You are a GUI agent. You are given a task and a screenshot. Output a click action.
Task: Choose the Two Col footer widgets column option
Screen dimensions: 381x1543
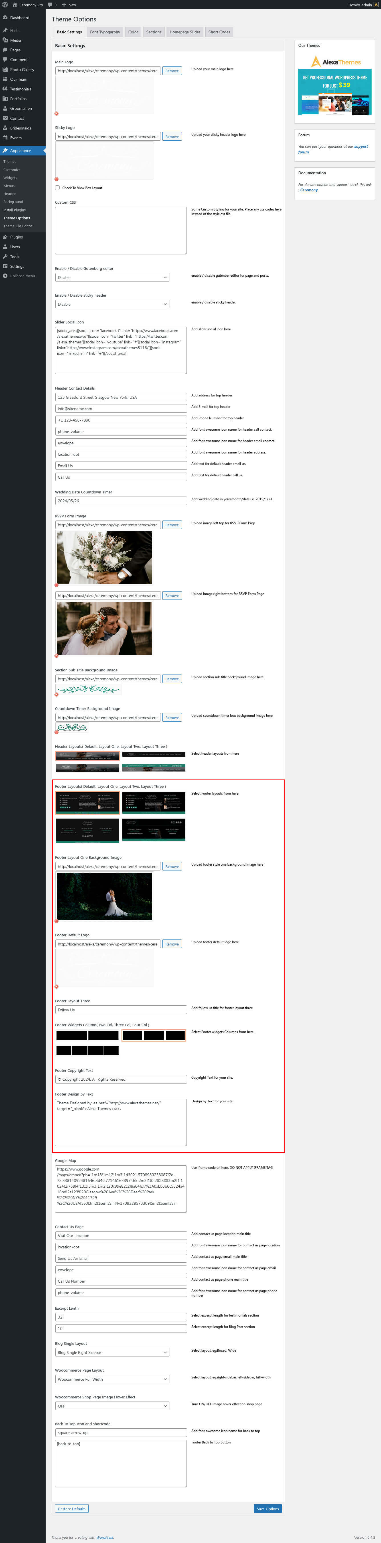[x=88, y=1035]
